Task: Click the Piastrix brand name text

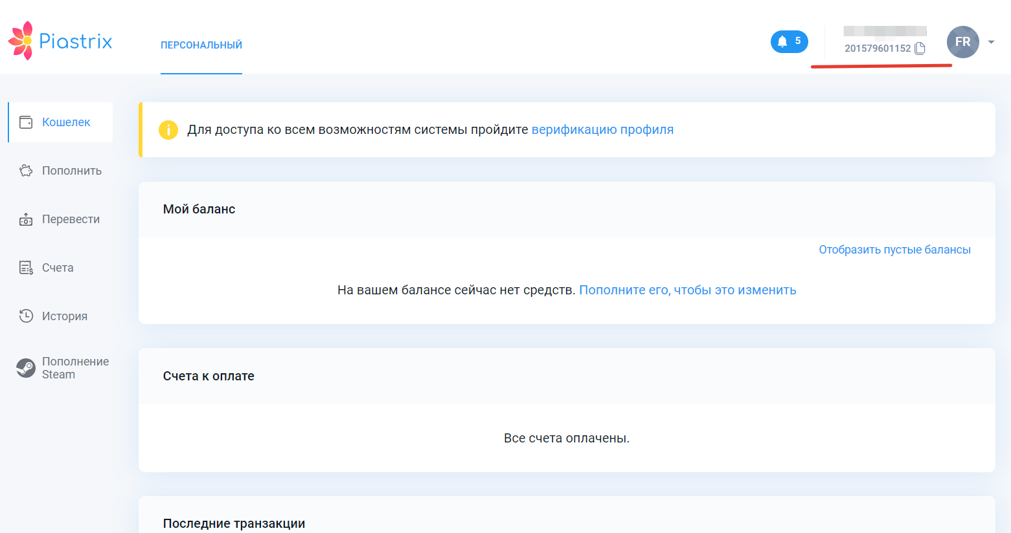Action: coord(76,41)
